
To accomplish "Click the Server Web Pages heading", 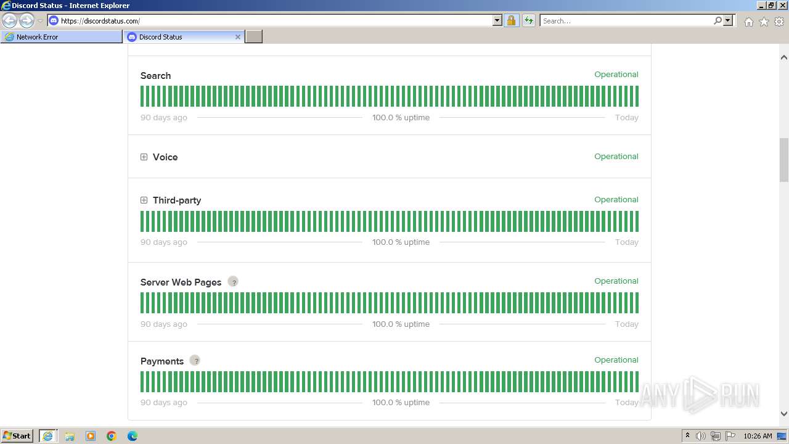I will (x=181, y=282).
